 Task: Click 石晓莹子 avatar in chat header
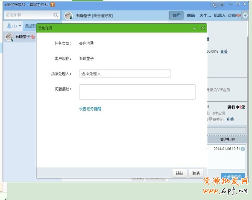click(68, 16)
